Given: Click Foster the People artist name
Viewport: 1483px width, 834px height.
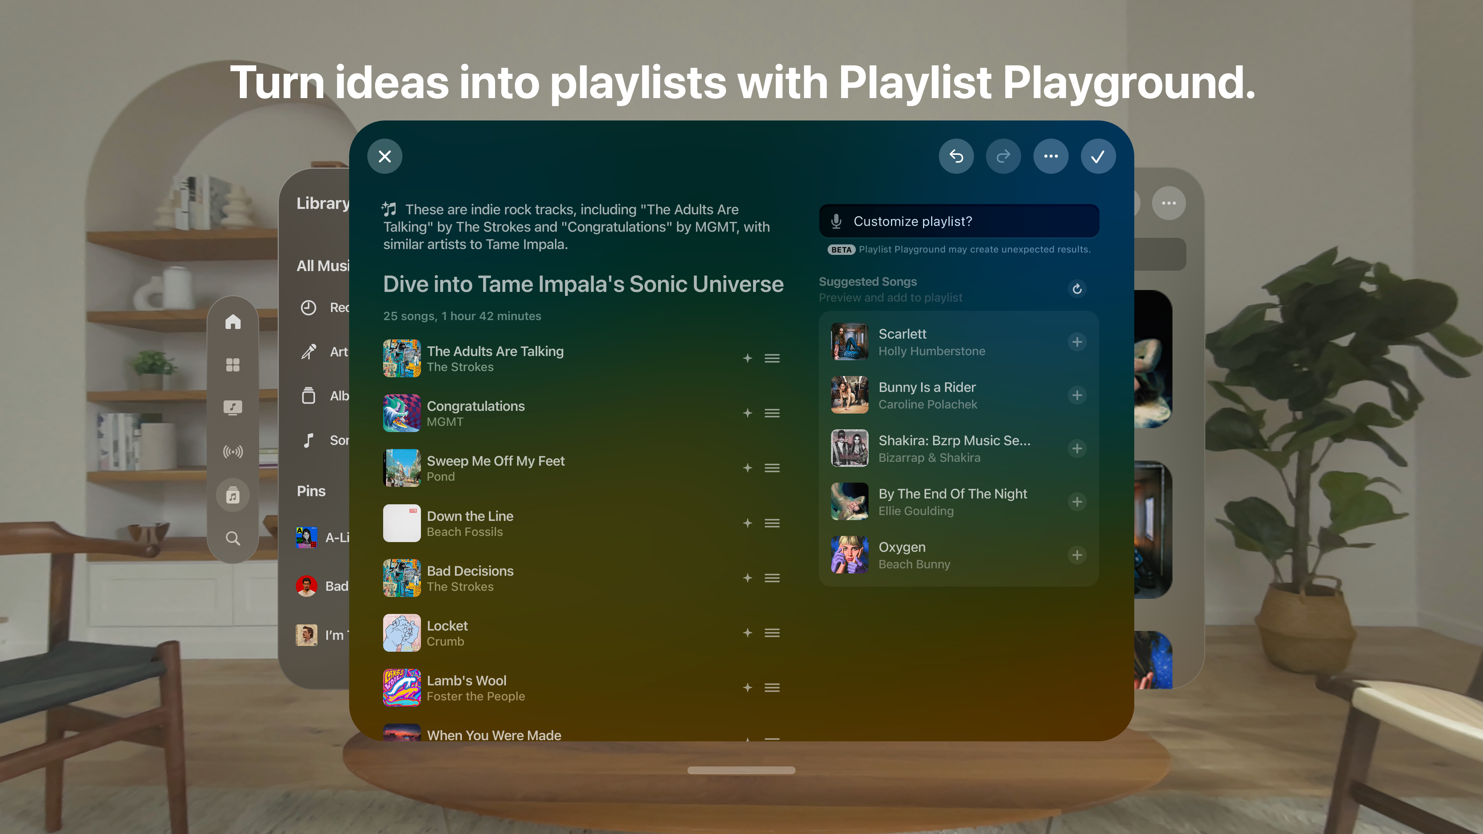Looking at the screenshot, I should pos(475,697).
